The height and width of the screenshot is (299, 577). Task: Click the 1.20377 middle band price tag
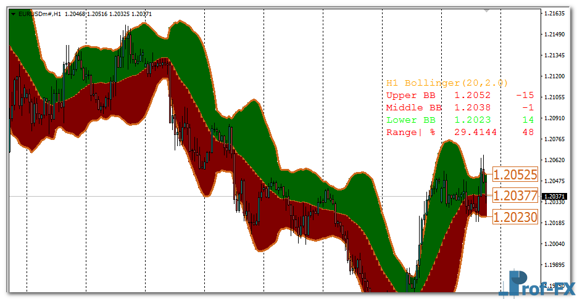pyautogui.click(x=515, y=196)
